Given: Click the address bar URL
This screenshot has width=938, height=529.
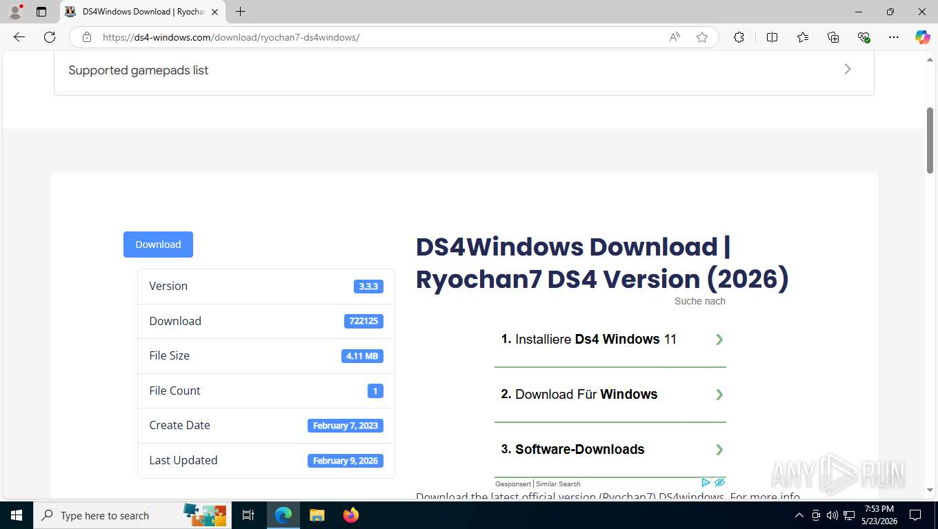Looking at the screenshot, I should (231, 37).
